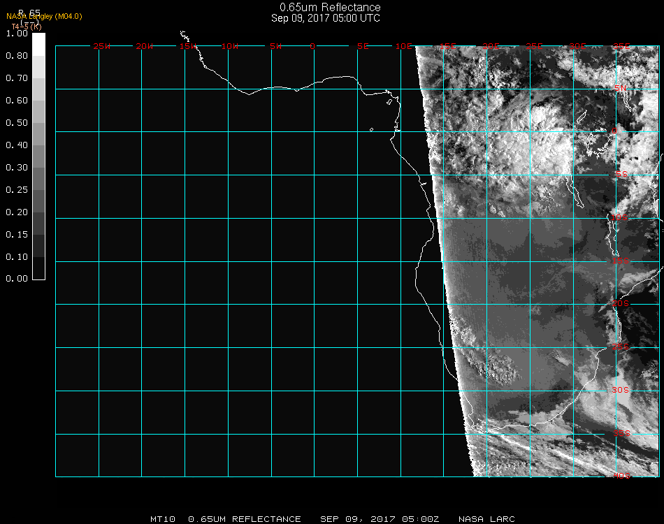Click the equator 0 latitude label
664x524 pixels.
pos(614,131)
